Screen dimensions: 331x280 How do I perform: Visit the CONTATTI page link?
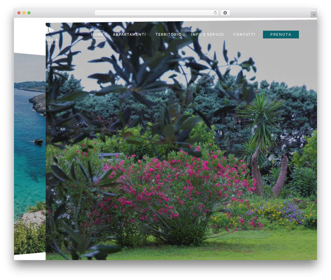click(244, 34)
